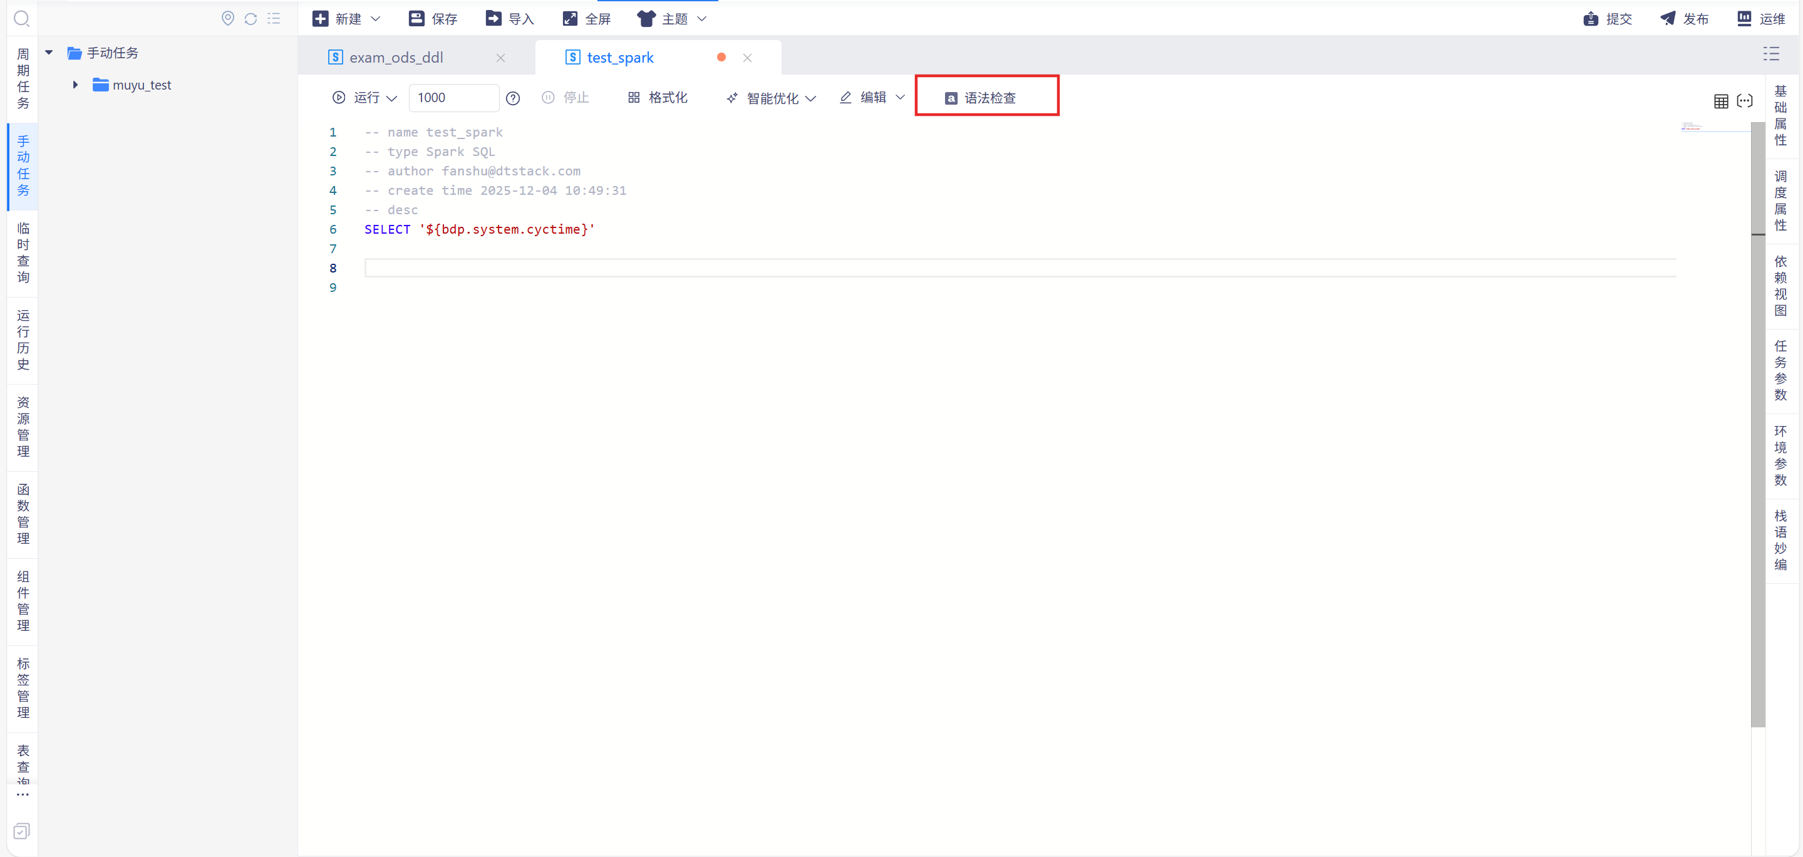Click the list filter icon in tree panel

[x=274, y=18]
